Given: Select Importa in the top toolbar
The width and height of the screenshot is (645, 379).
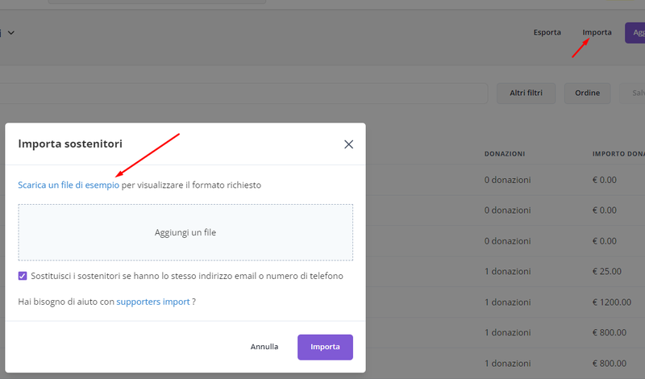Looking at the screenshot, I should pyautogui.click(x=597, y=32).
